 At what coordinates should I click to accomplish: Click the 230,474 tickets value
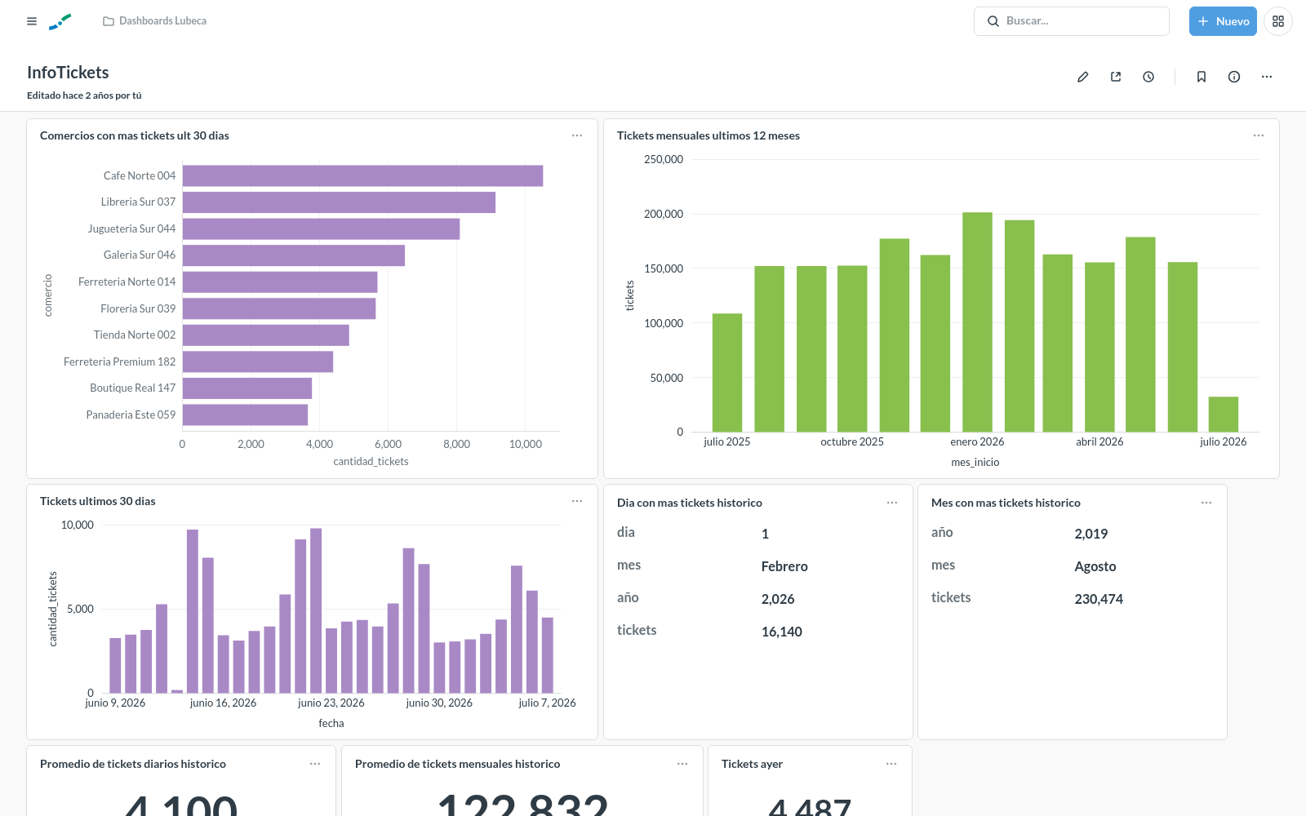pyautogui.click(x=1099, y=599)
